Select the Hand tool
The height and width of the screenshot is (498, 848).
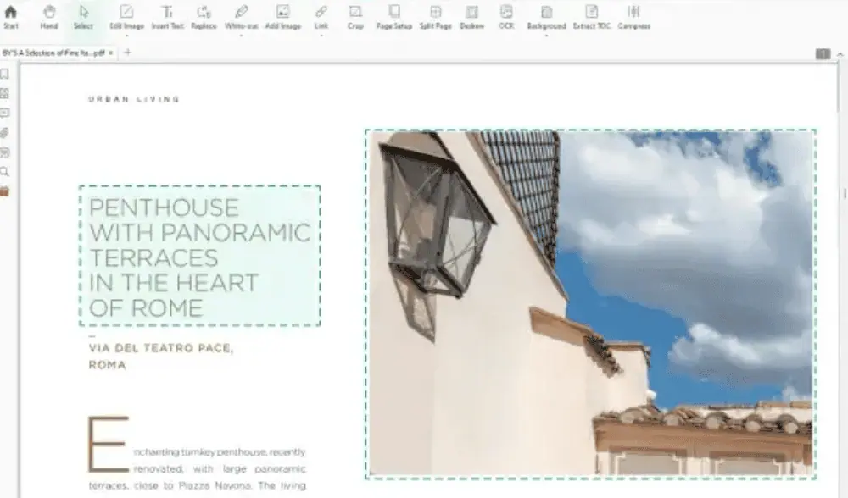(x=49, y=16)
